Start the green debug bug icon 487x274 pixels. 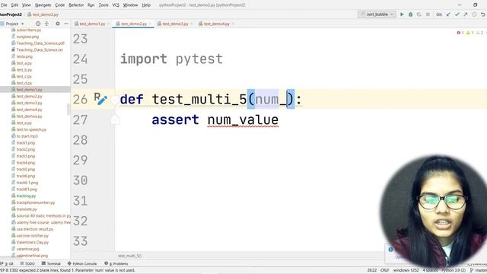[x=411, y=14]
